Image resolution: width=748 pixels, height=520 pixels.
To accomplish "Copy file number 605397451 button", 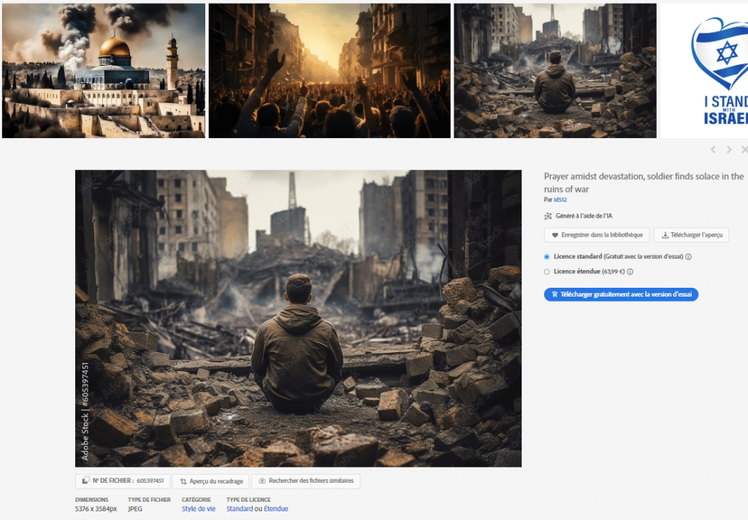I will [123, 481].
